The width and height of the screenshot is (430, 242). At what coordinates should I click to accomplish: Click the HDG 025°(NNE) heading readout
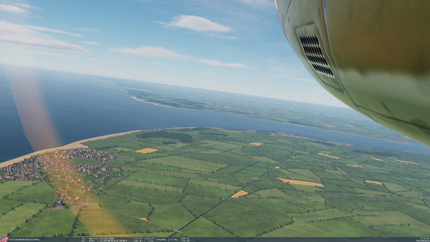(107, 238)
